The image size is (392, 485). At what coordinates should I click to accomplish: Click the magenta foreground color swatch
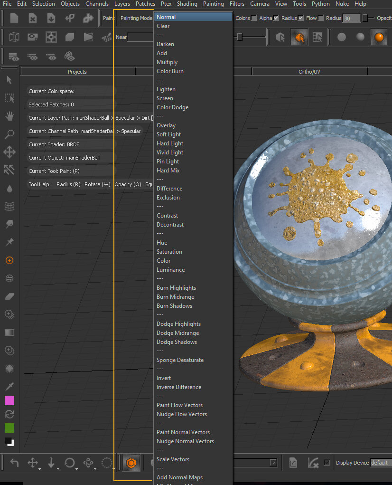[9, 400]
